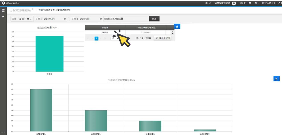
Task: Open the start date calendar picker icon
Action: (65, 19)
